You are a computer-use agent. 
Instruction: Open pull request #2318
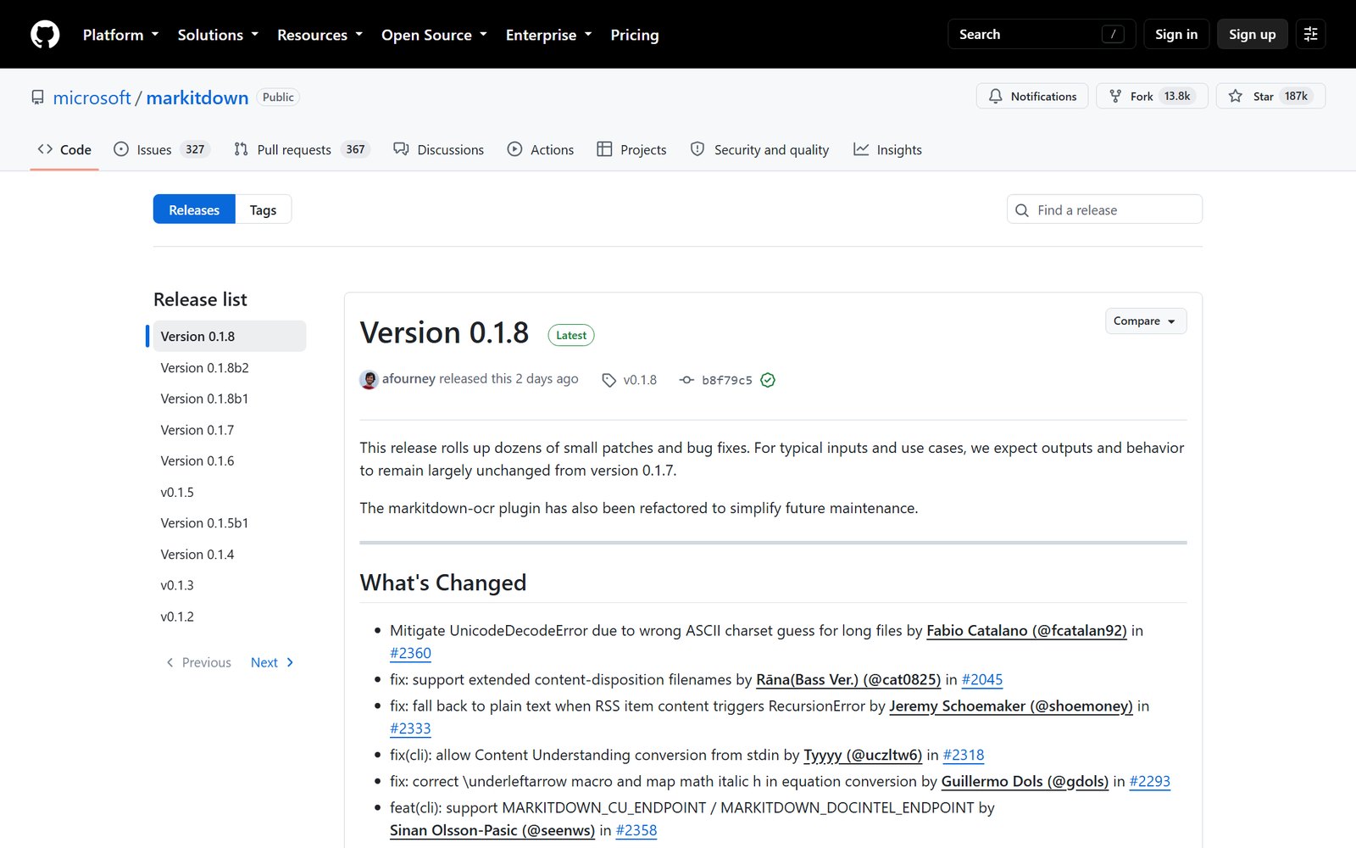pyautogui.click(x=964, y=756)
